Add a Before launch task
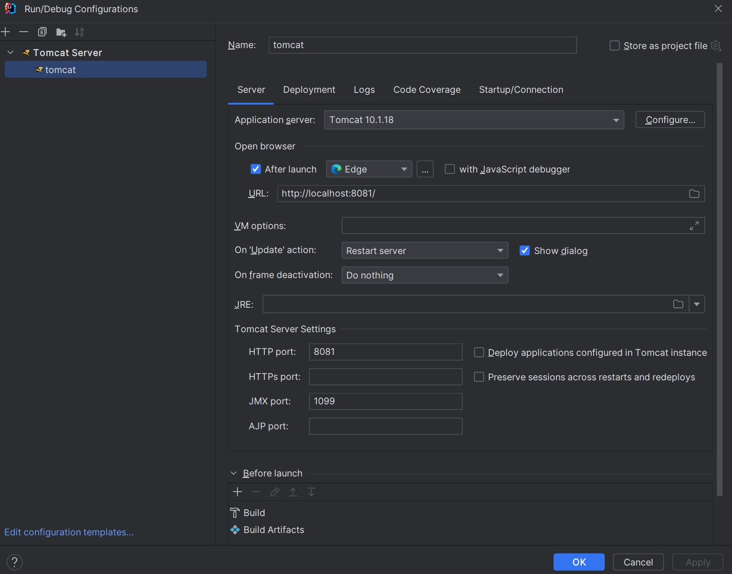Screen dimensions: 732x574 [237, 492]
